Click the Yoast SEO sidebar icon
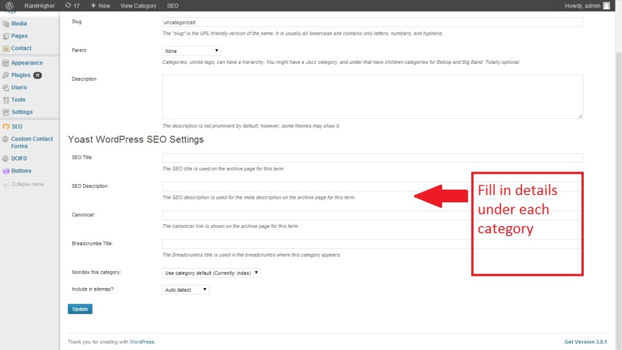The width and height of the screenshot is (622, 350). coord(5,126)
